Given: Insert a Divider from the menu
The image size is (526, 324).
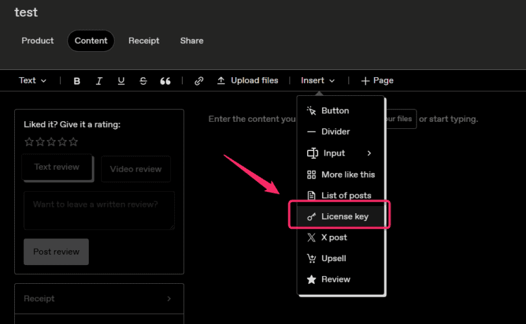Looking at the screenshot, I should click(x=335, y=132).
